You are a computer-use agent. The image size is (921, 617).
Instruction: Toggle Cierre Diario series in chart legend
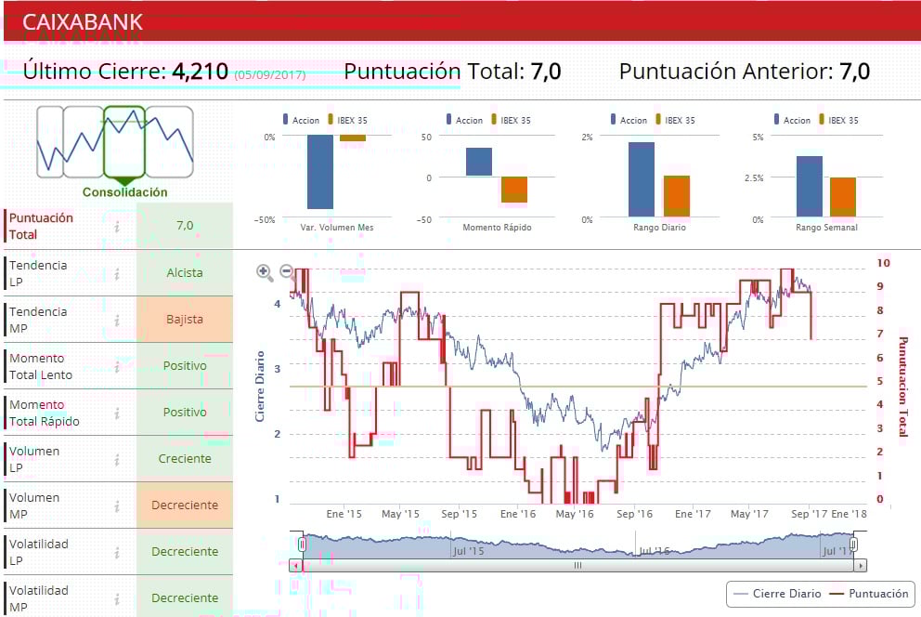778,594
